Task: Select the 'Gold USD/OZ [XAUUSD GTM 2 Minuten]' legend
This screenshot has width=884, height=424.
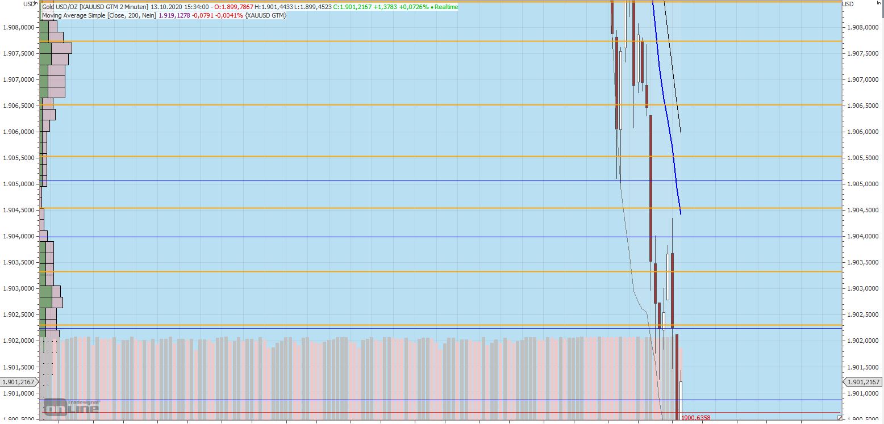Action: [95, 7]
